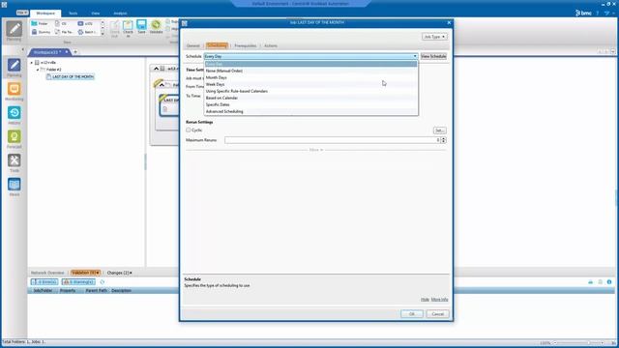This screenshot has width=619, height=348.
Task: Choose Based on Calendar schedule option
Action: [311, 98]
